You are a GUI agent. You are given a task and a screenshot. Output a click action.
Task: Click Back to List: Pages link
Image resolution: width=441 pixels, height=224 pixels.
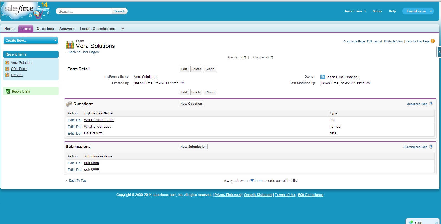click(83, 52)
